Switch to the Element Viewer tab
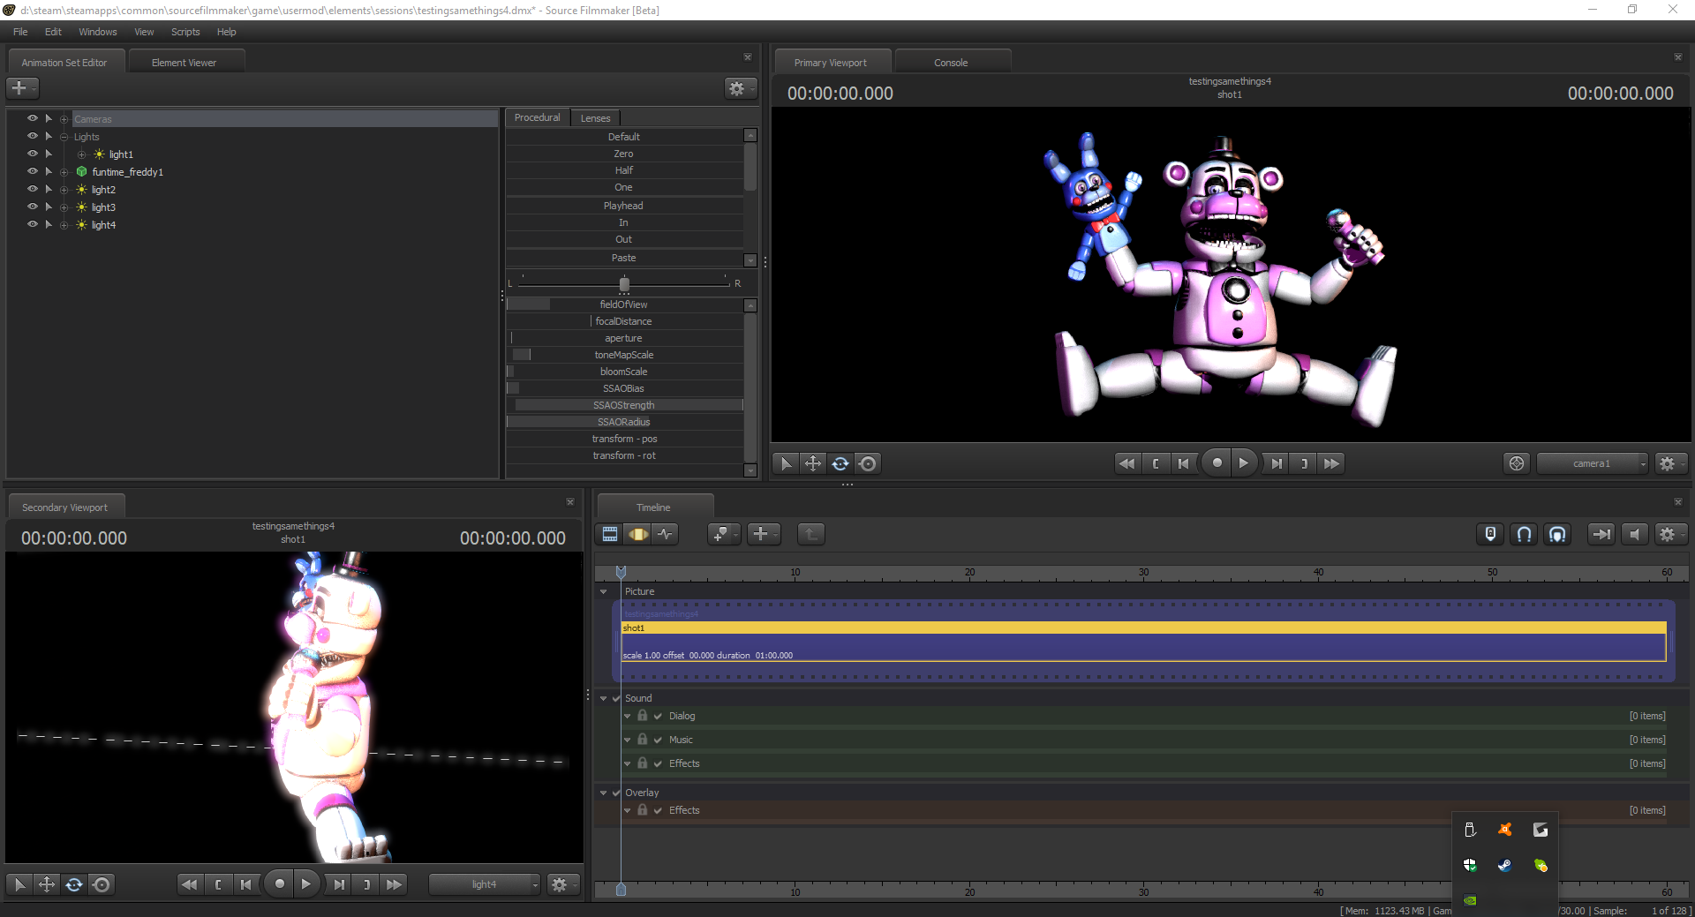Screen dimensions: 1695x917 point(185,63)
